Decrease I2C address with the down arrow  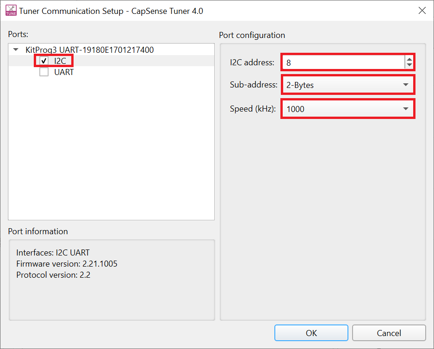coord(409,65)
